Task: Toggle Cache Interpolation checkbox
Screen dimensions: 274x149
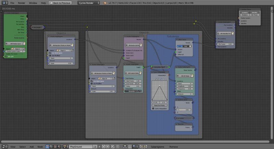Action: coord(153,109)
